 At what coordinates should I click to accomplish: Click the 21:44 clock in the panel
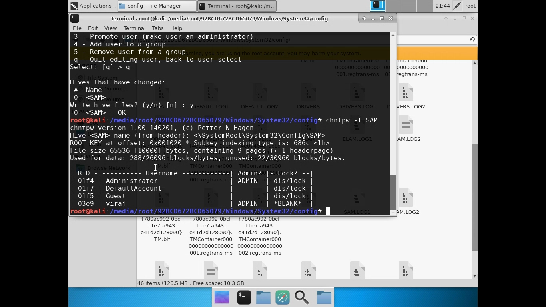point(443,6)
